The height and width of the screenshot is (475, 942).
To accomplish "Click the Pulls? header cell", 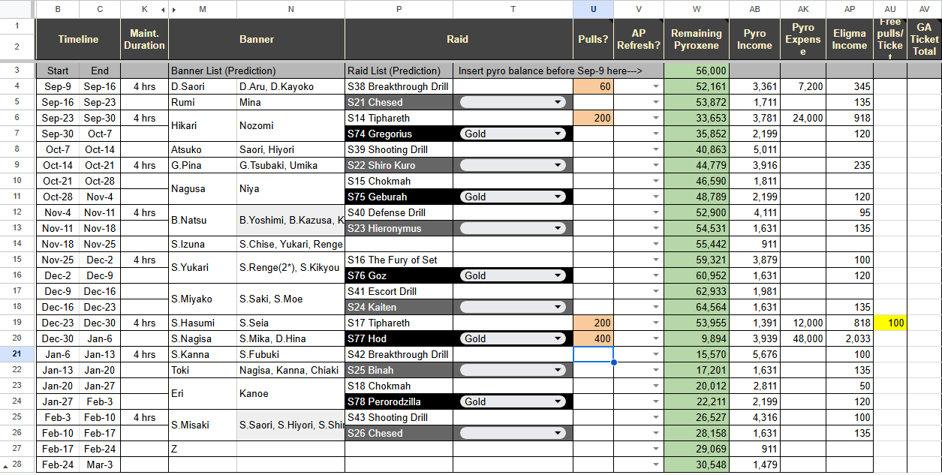I will tap(593, 39).
